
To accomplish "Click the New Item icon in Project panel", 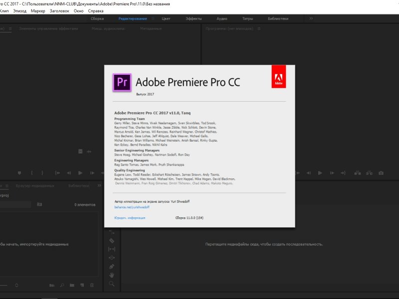I will click(82, 285).
